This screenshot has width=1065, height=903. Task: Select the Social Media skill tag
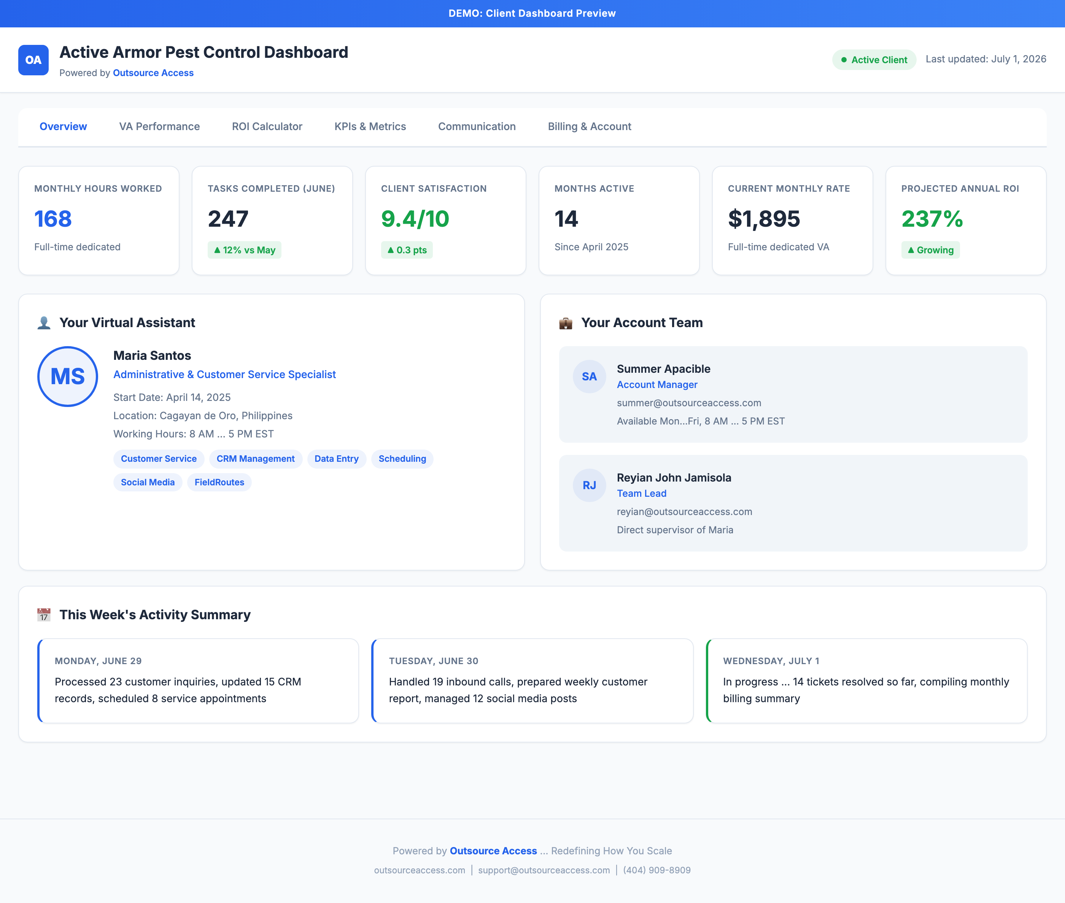click(x=148, y=482)
